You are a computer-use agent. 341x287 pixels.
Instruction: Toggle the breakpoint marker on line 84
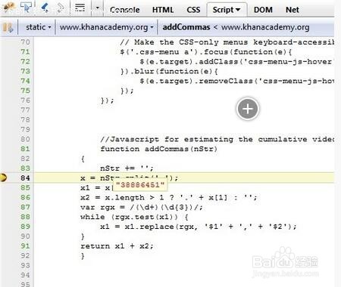pos(3,177)
